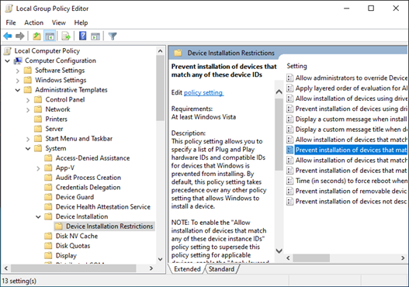Viewport: 409px width, 287px height.
Task: Click policy icon beside 'Time (in seconds) to force reboot'
Action: pos(289,181)
